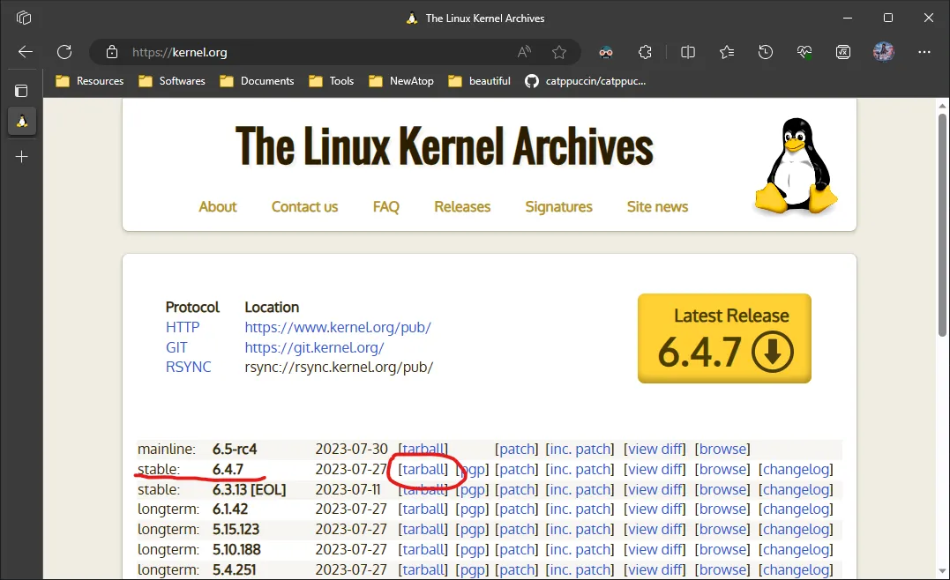Download Latest Release 6.4.7 button

(x=724, y=338)
